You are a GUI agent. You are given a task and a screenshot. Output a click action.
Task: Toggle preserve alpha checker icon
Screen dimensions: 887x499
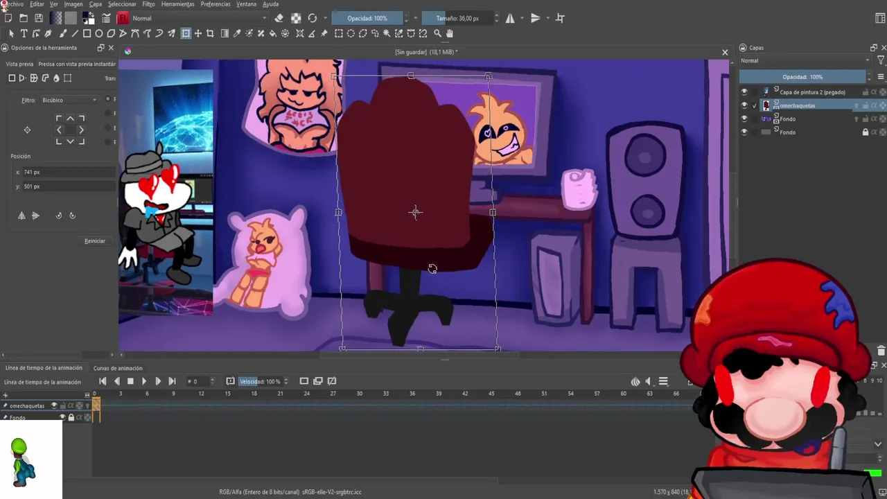(296, 18)
